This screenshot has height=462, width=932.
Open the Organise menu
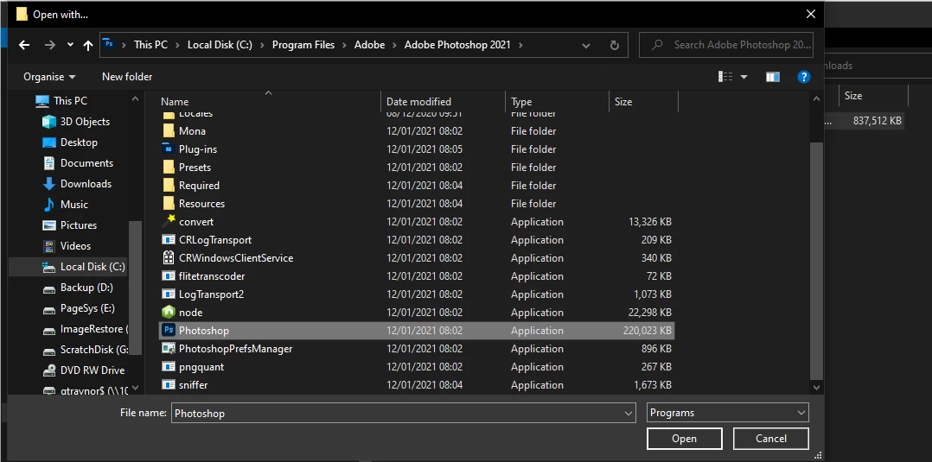49,77
